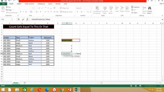Image resolution: width=164 pixels, height=92 pixels.
Task: Toggle Wrap Text
Action: 64,8
